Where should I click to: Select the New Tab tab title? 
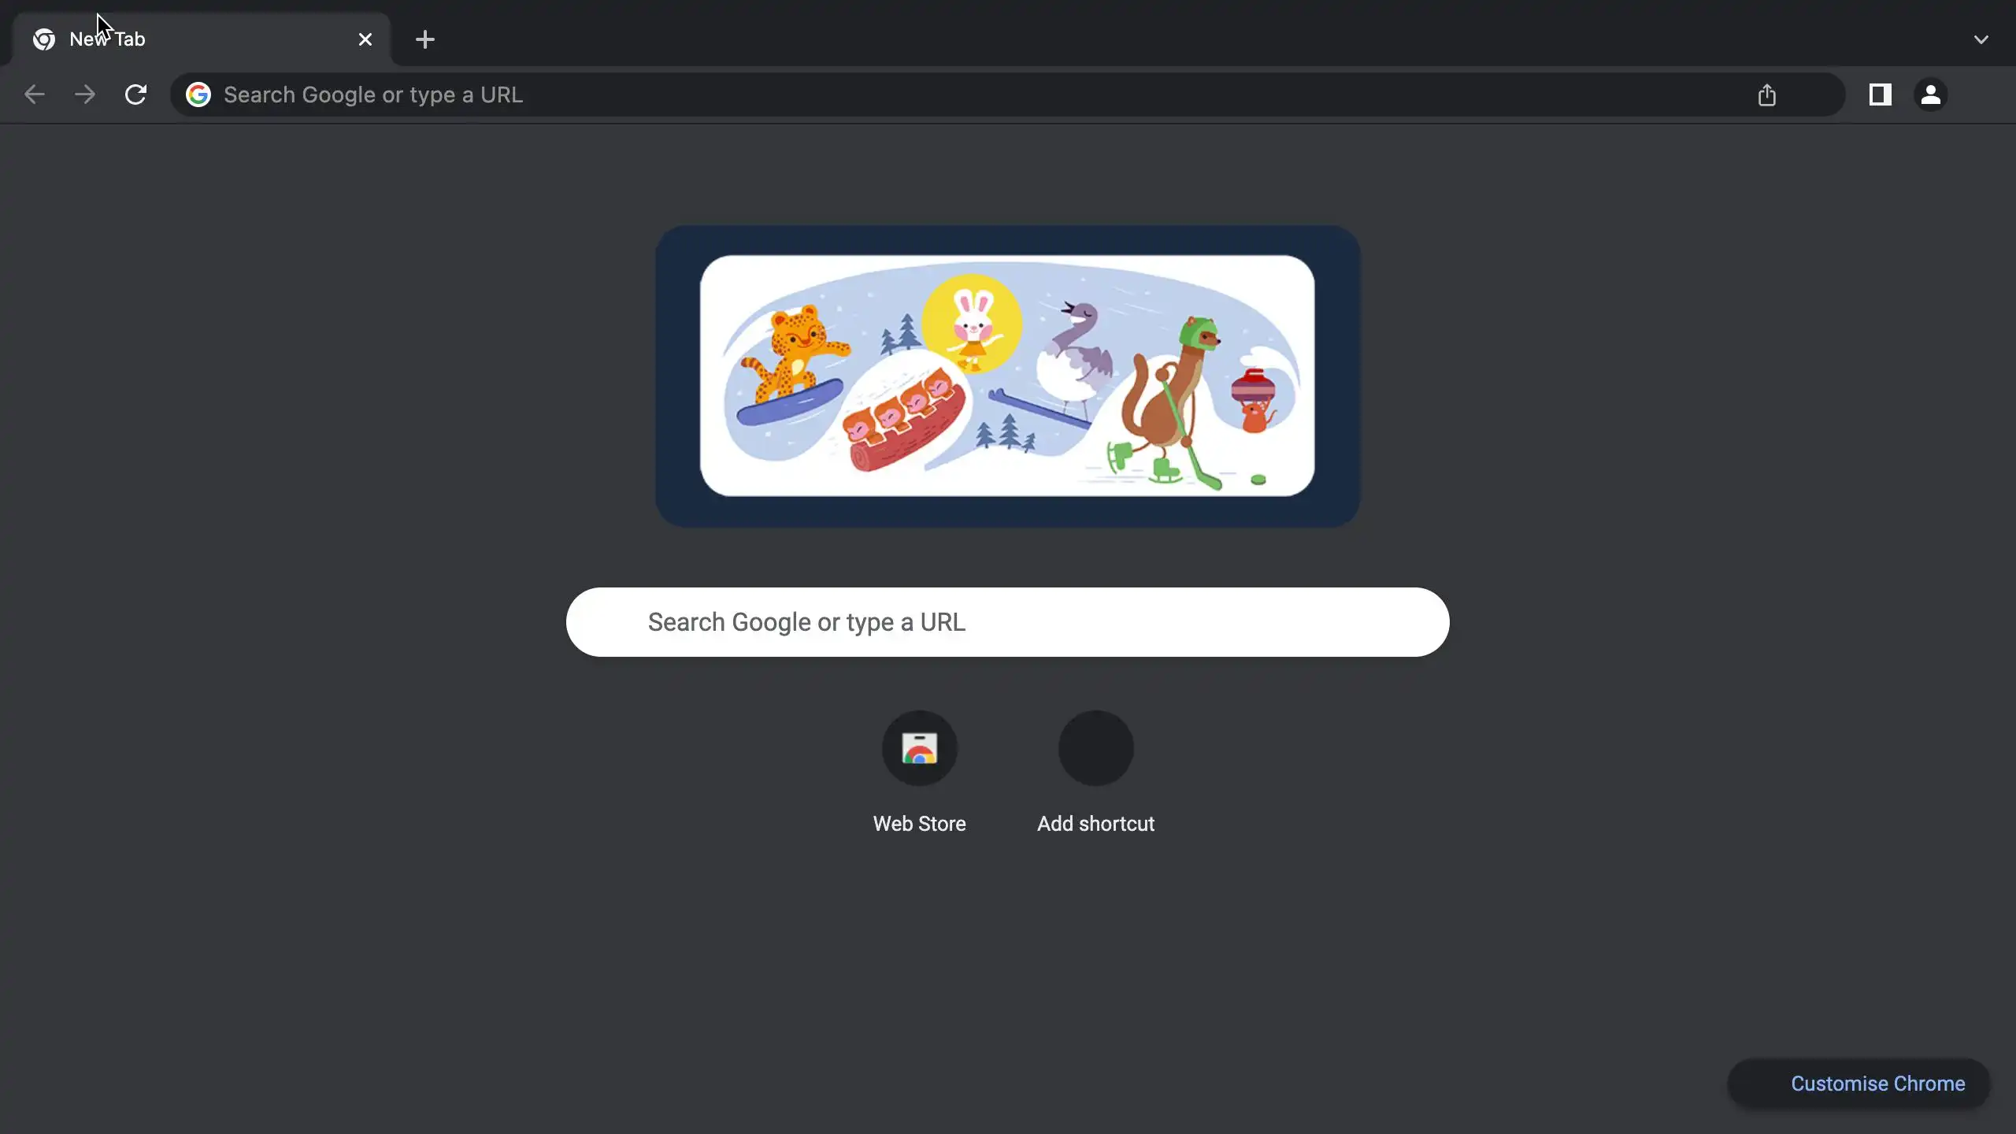[107, 39]
